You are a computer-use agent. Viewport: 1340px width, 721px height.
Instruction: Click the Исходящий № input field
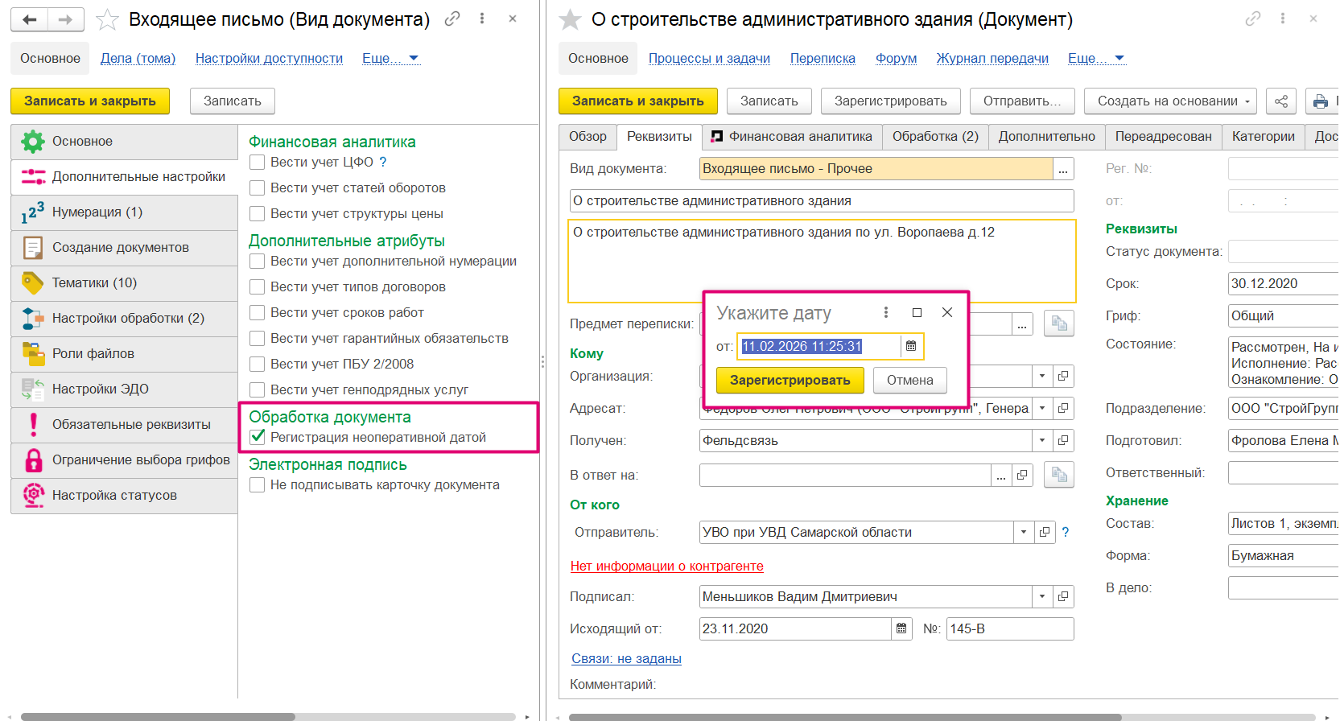click(x=1009, y=628)
